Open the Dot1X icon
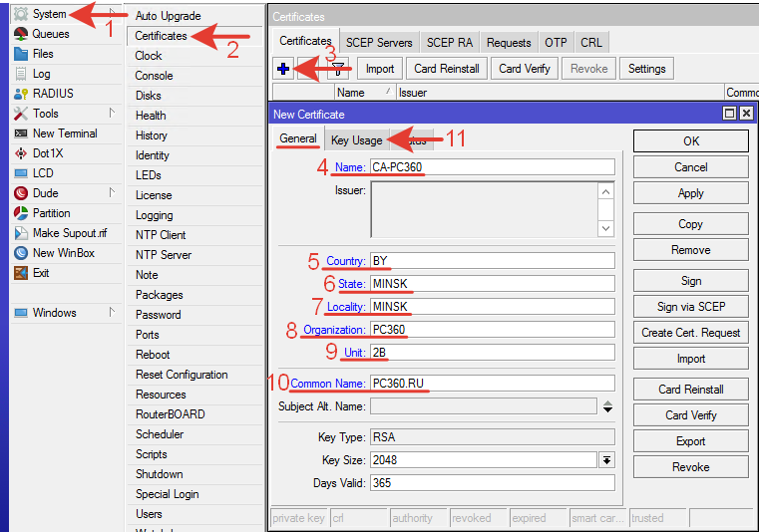Viewport: 759px width, 532px height. point(21,153)
